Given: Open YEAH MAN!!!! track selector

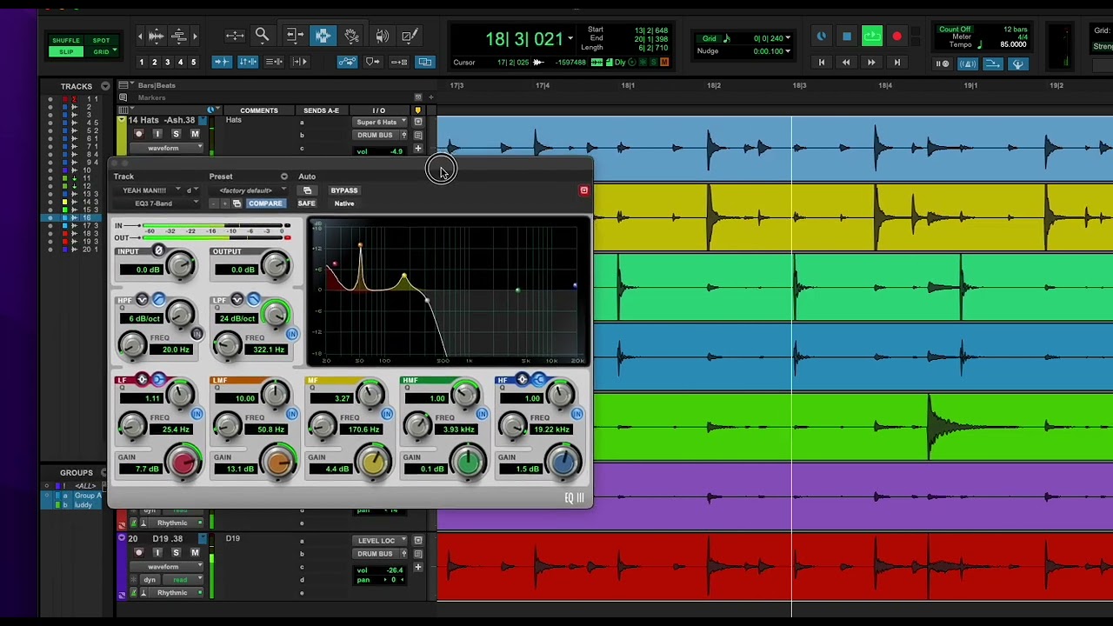Looking at the screenshot, I should tap(150, 190).
